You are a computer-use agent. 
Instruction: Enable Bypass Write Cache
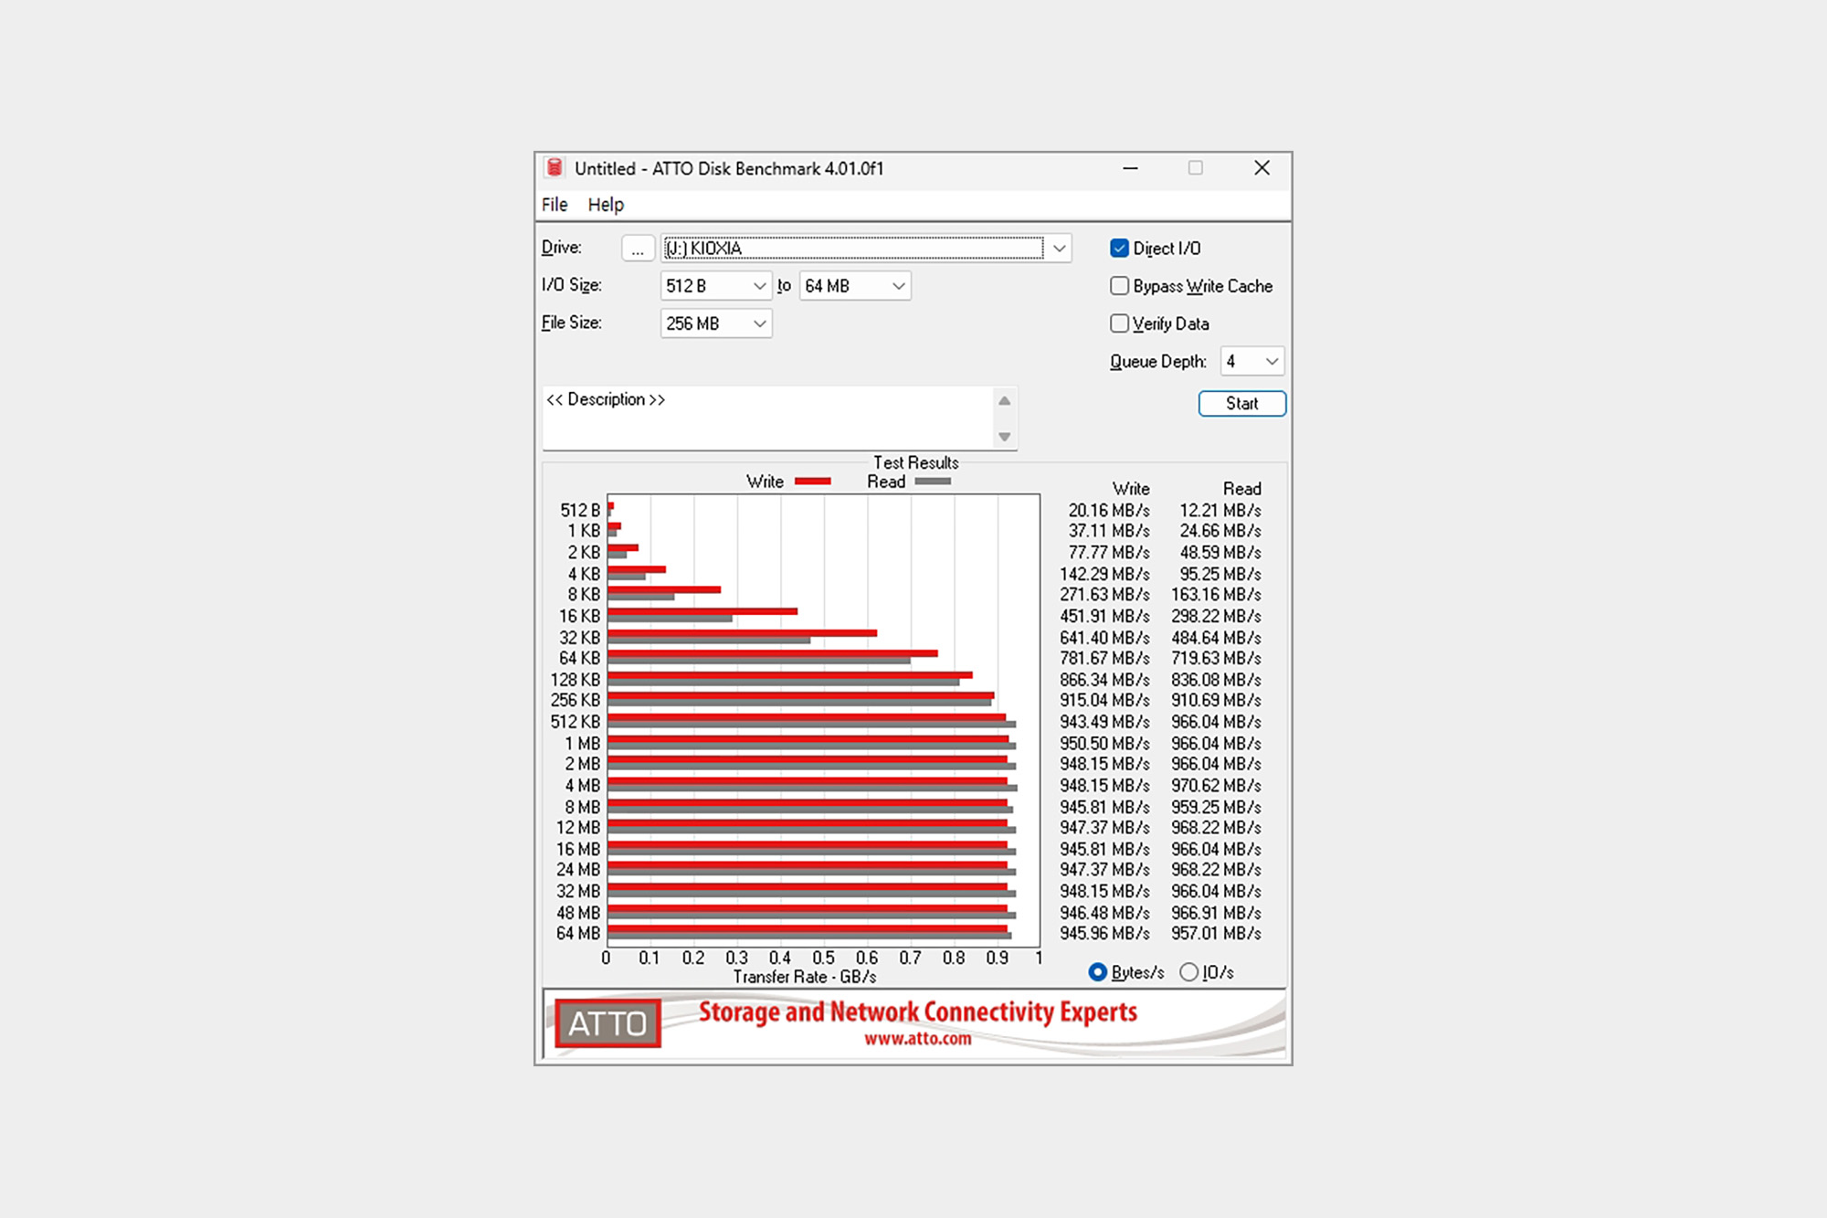1119,286
